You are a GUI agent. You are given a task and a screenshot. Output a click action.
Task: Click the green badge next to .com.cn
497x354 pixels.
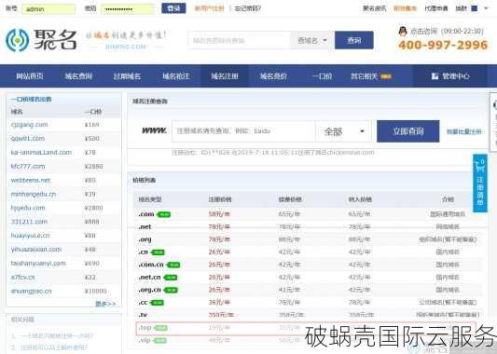pos(173,265)
